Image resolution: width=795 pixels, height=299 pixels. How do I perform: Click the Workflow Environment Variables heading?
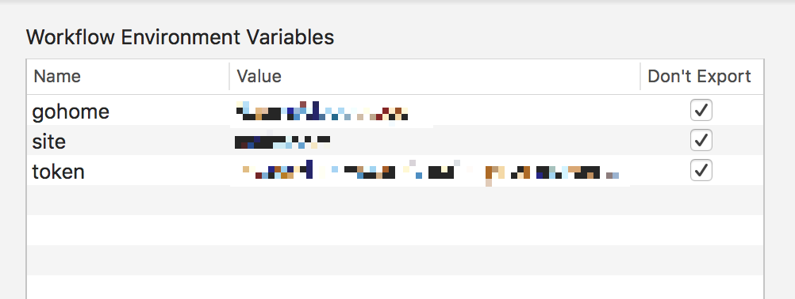pos(180,37)
